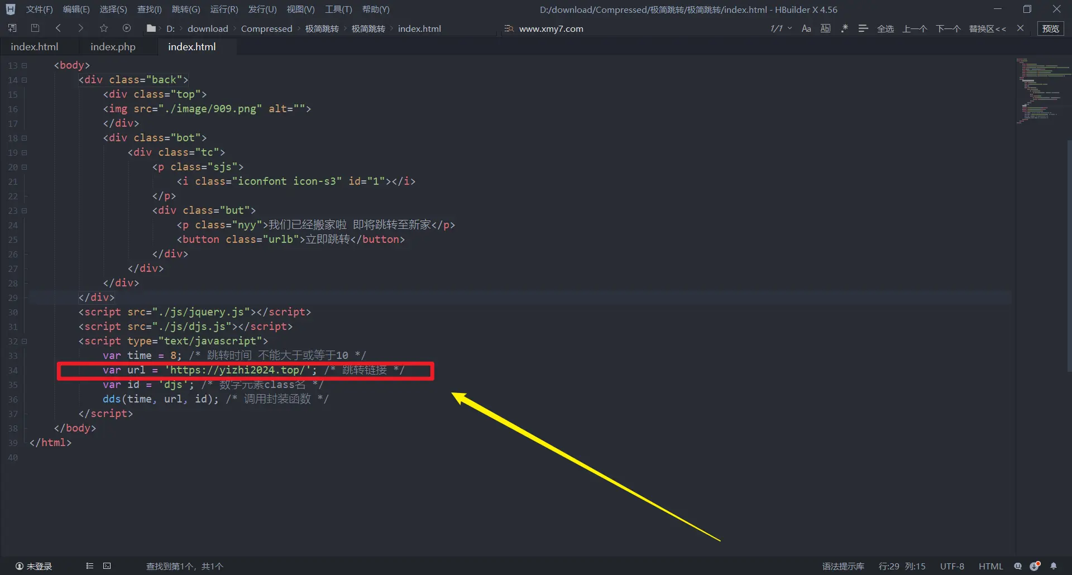
Task: Click the save file icon in toolbar
Action: pyautogui.click(x=35, y=28)
